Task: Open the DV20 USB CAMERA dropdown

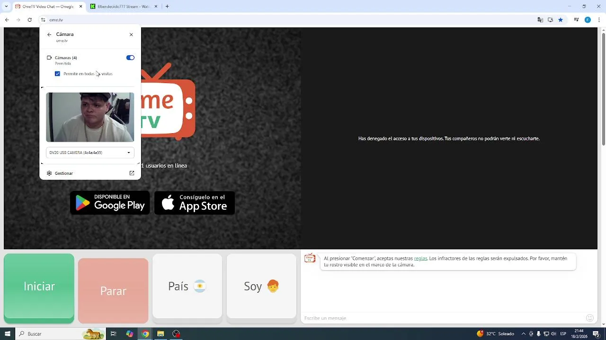Action: click(90, 153)
